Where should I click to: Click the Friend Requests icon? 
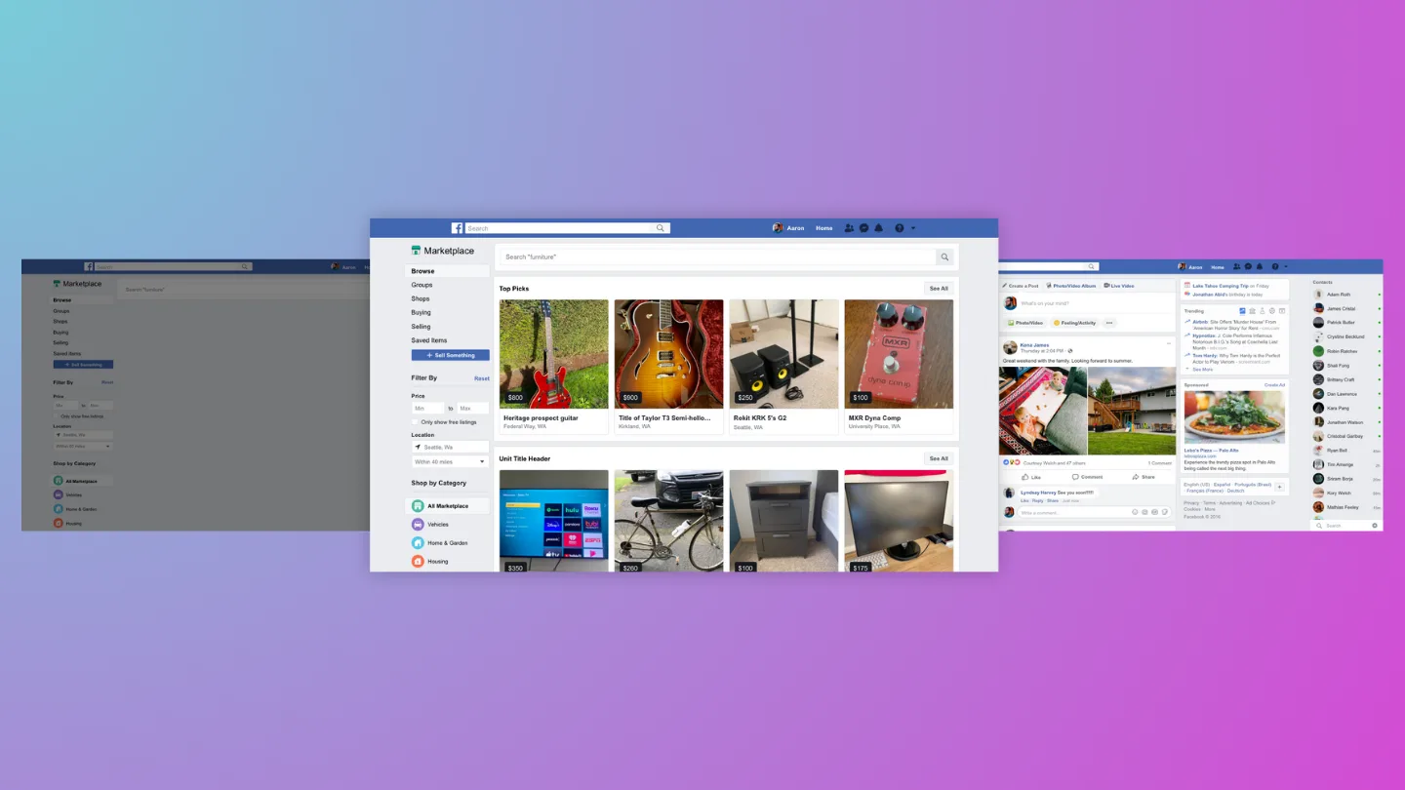848,227
